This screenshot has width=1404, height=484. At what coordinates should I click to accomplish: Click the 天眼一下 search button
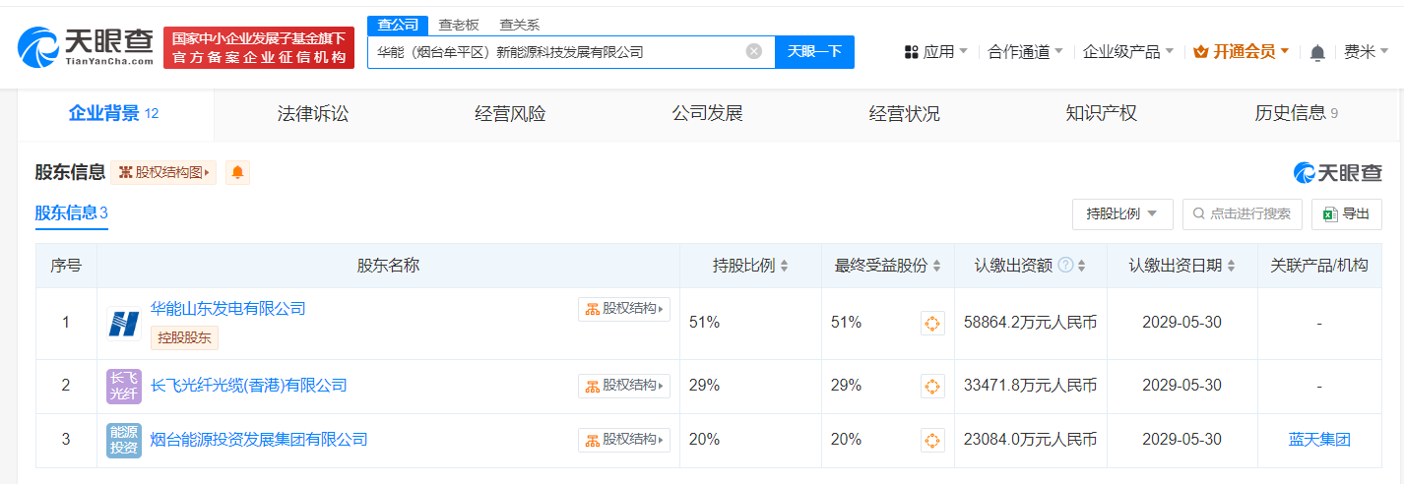tap(814, 51)
